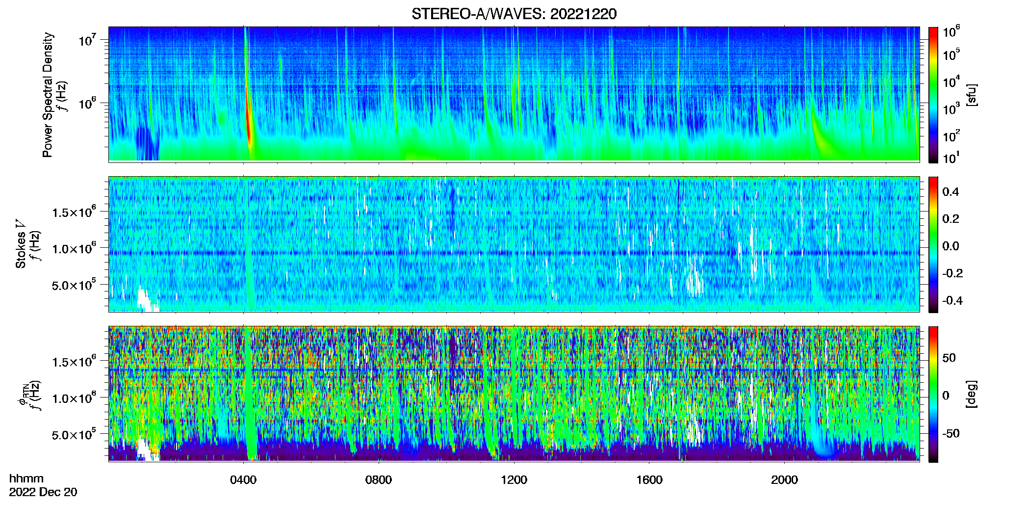This screenshot has height=530, width=1028.
Task: Click the "hhmm" time format label
Action: (x=26, y=478)
